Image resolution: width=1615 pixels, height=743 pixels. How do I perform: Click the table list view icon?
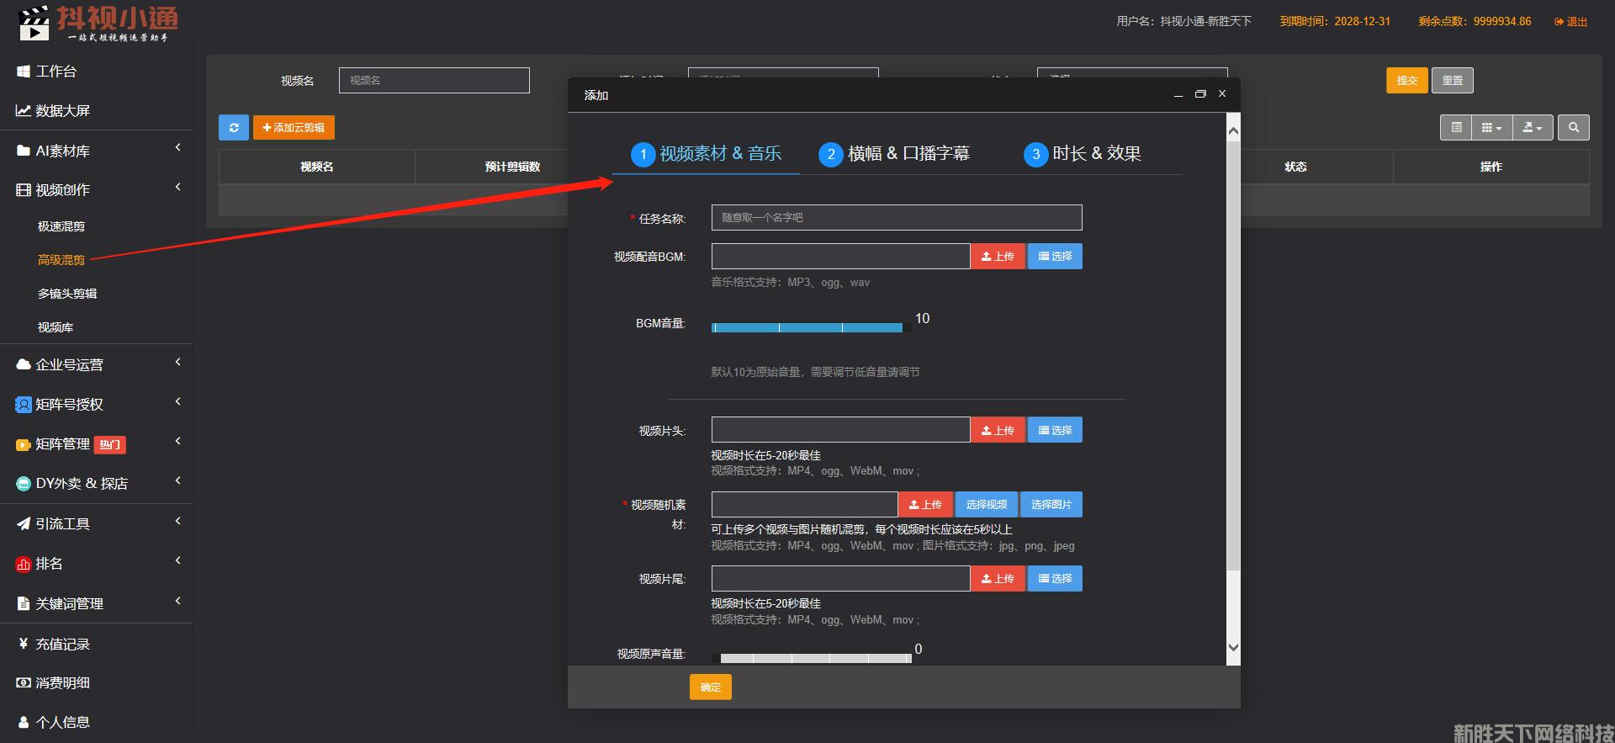point(1456,128)
